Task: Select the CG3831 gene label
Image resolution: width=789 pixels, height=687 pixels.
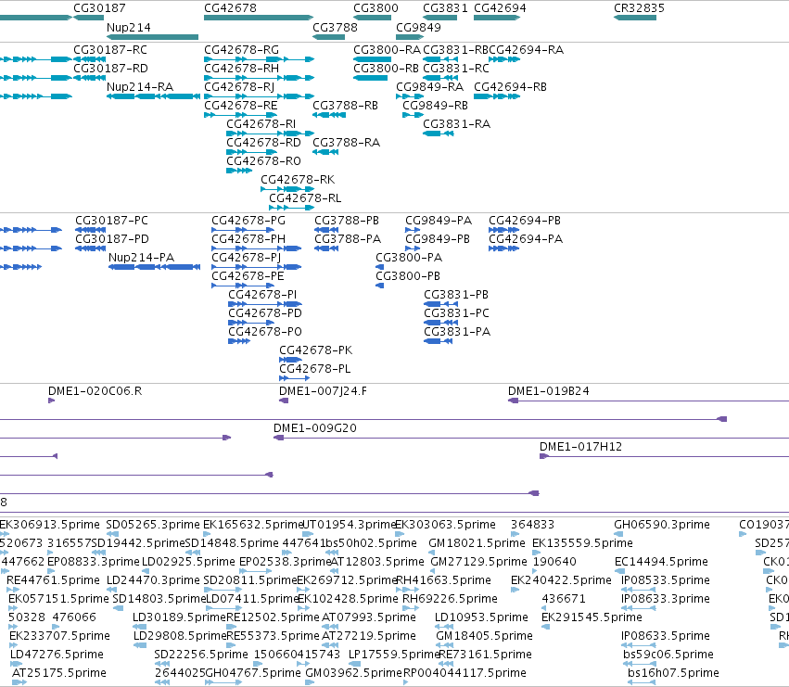Action: [445, 8]
